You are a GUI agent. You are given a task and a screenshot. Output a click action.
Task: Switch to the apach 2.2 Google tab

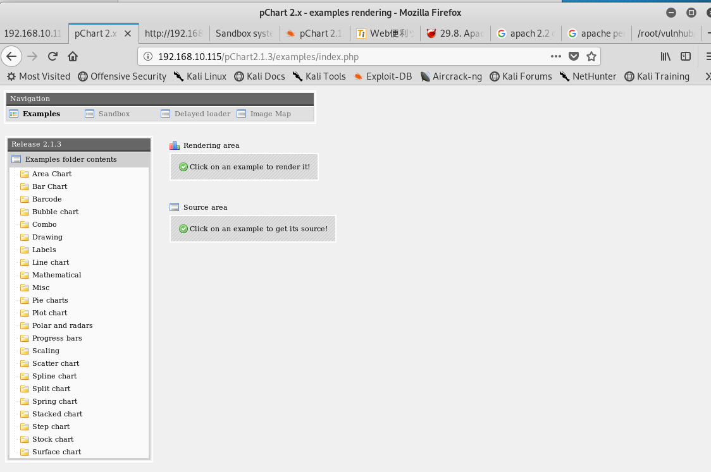(x=526, y=33)
